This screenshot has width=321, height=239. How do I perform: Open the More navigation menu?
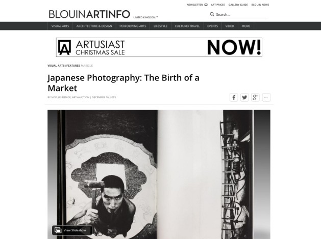point(246,26)
